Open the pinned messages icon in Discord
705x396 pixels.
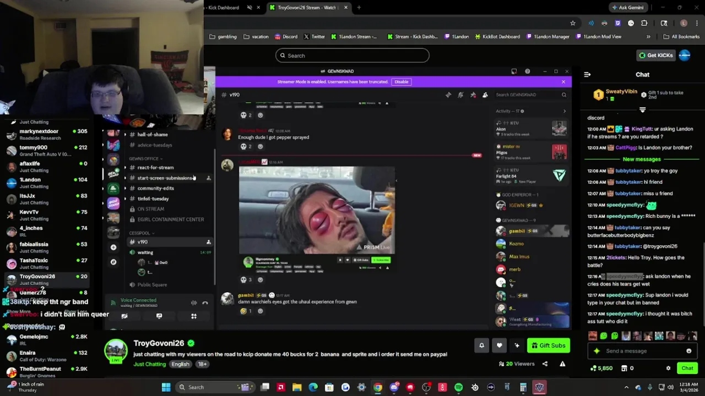click(x=473, y=95)
